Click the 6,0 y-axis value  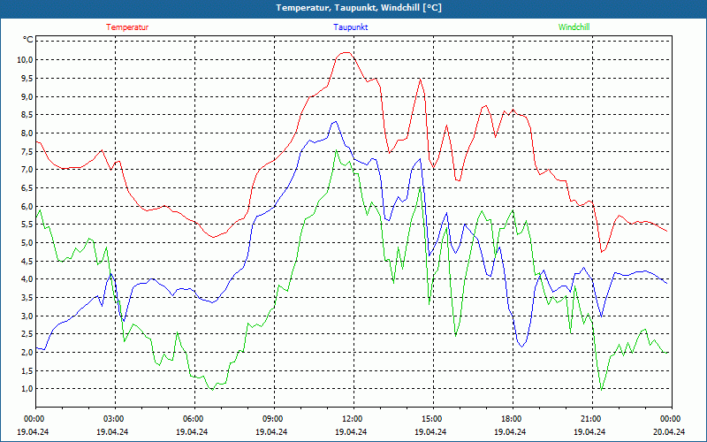tap(27, 207)
